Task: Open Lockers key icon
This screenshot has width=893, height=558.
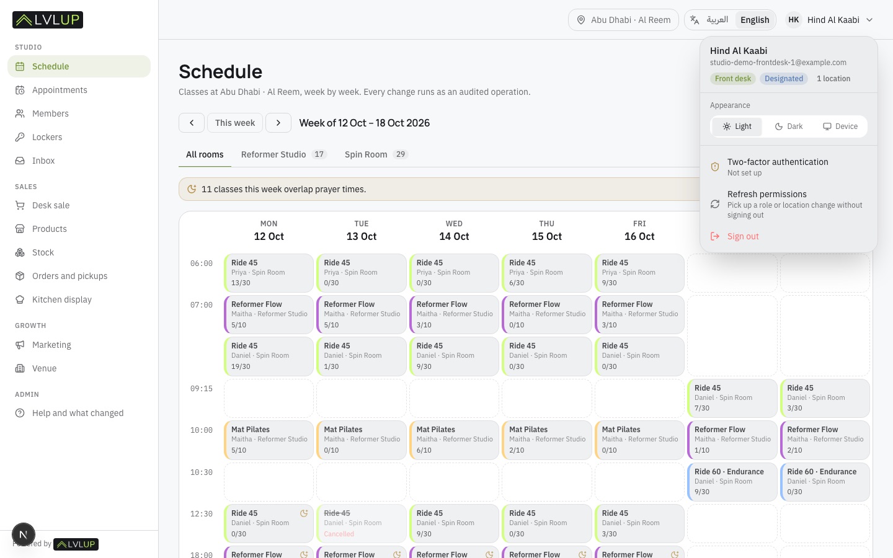Action: click(20, 137)
